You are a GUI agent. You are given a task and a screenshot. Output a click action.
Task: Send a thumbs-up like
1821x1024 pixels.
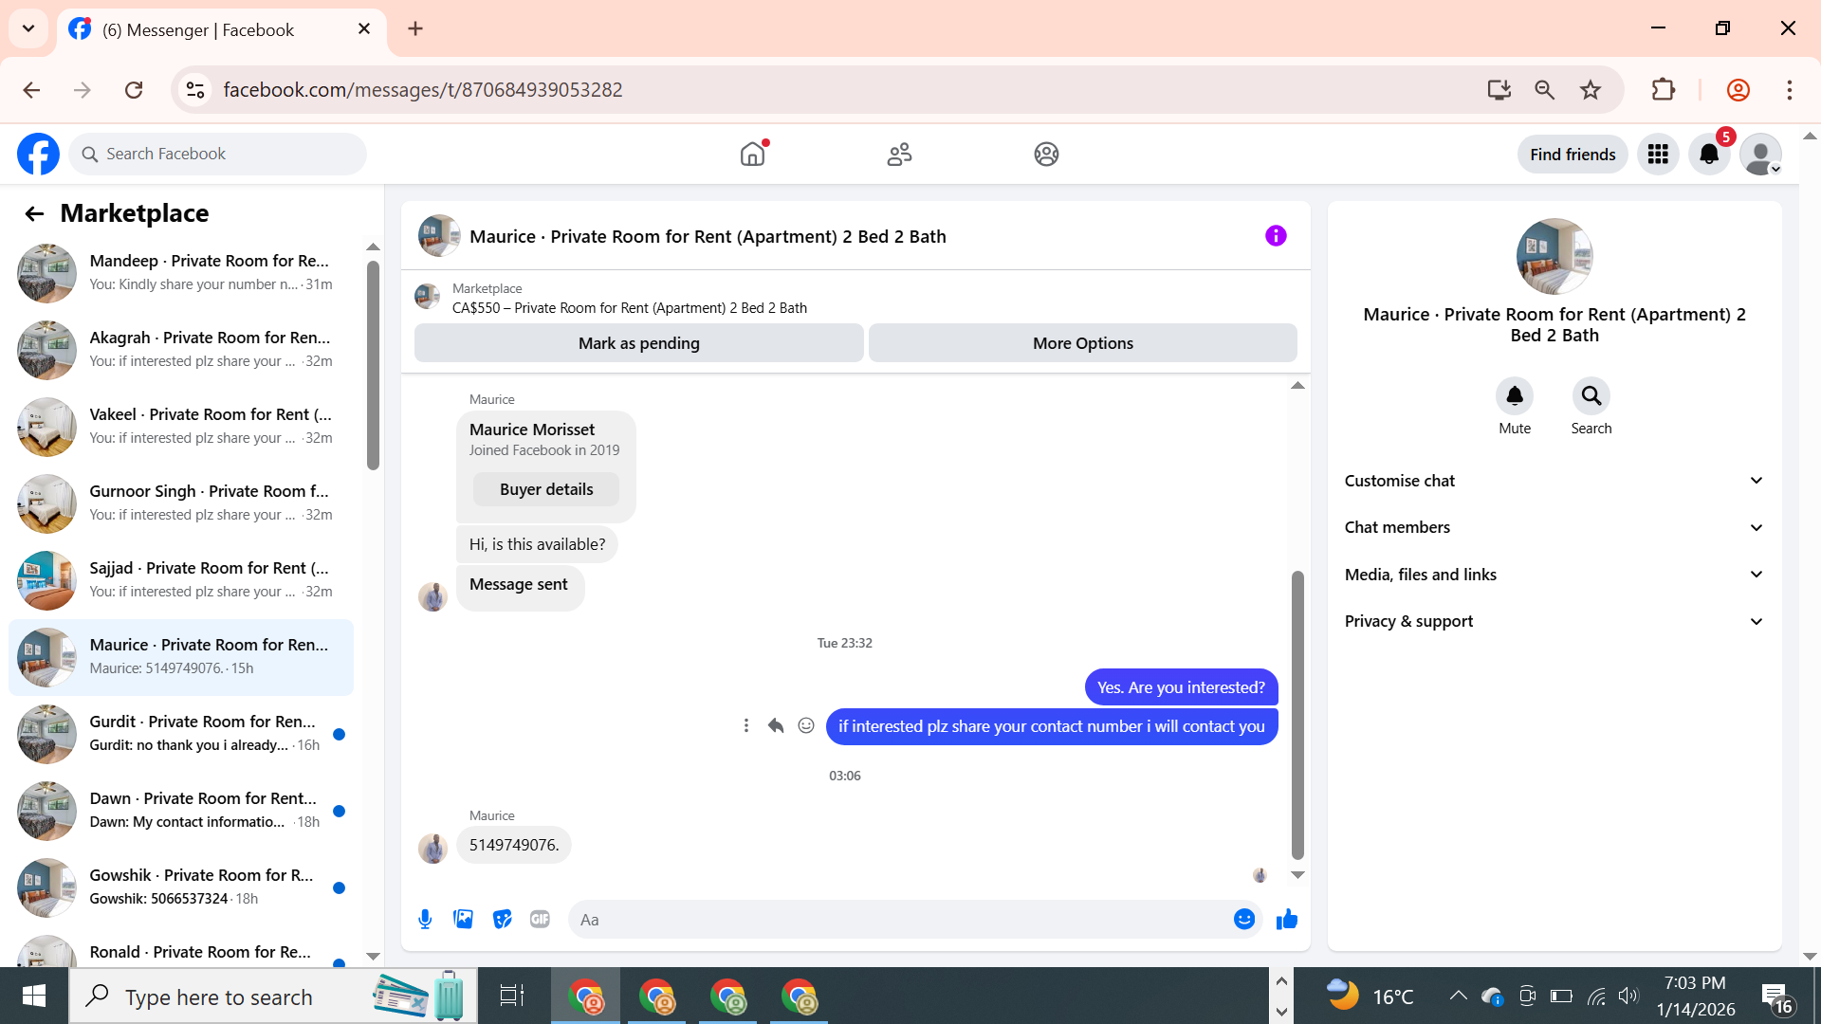(x=1286, y=919)
